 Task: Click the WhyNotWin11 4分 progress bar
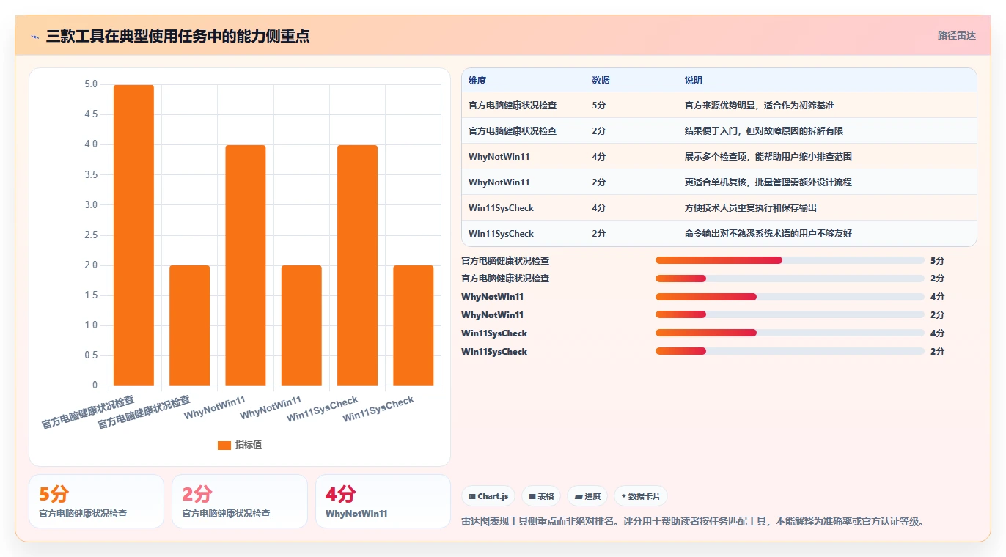790,297
